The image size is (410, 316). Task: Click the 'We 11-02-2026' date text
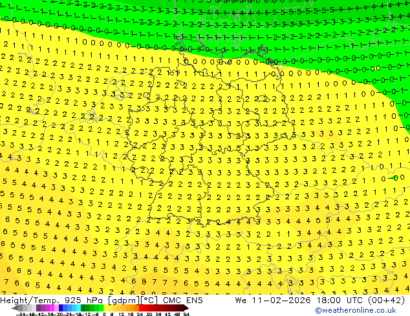pyautogui.click(x=273, y=301)
